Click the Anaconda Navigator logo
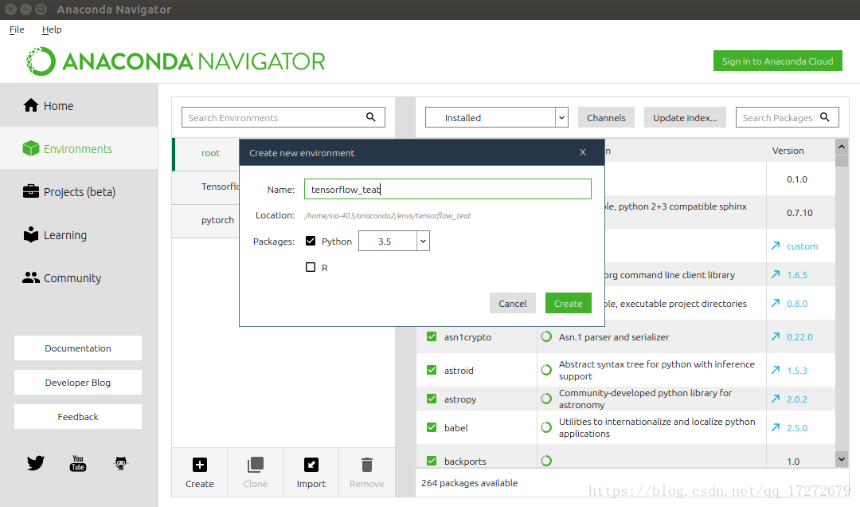 [175, 61]
